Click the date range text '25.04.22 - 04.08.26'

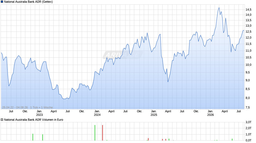pyautogui.click(x=15, y=107)
